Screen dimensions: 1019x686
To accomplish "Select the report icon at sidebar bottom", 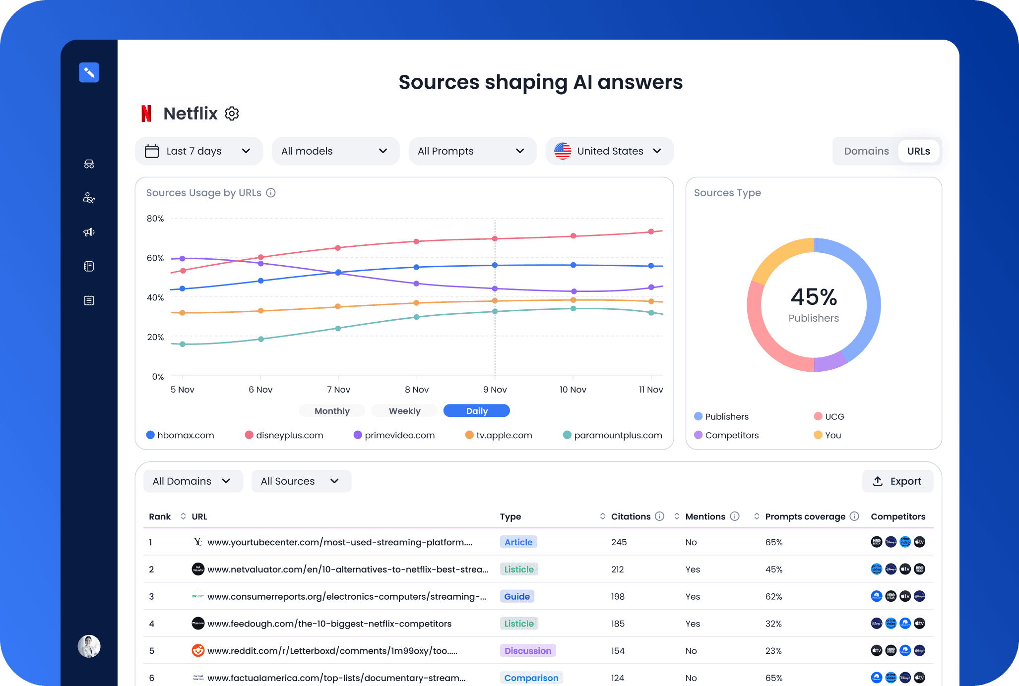I will point(89,300).
